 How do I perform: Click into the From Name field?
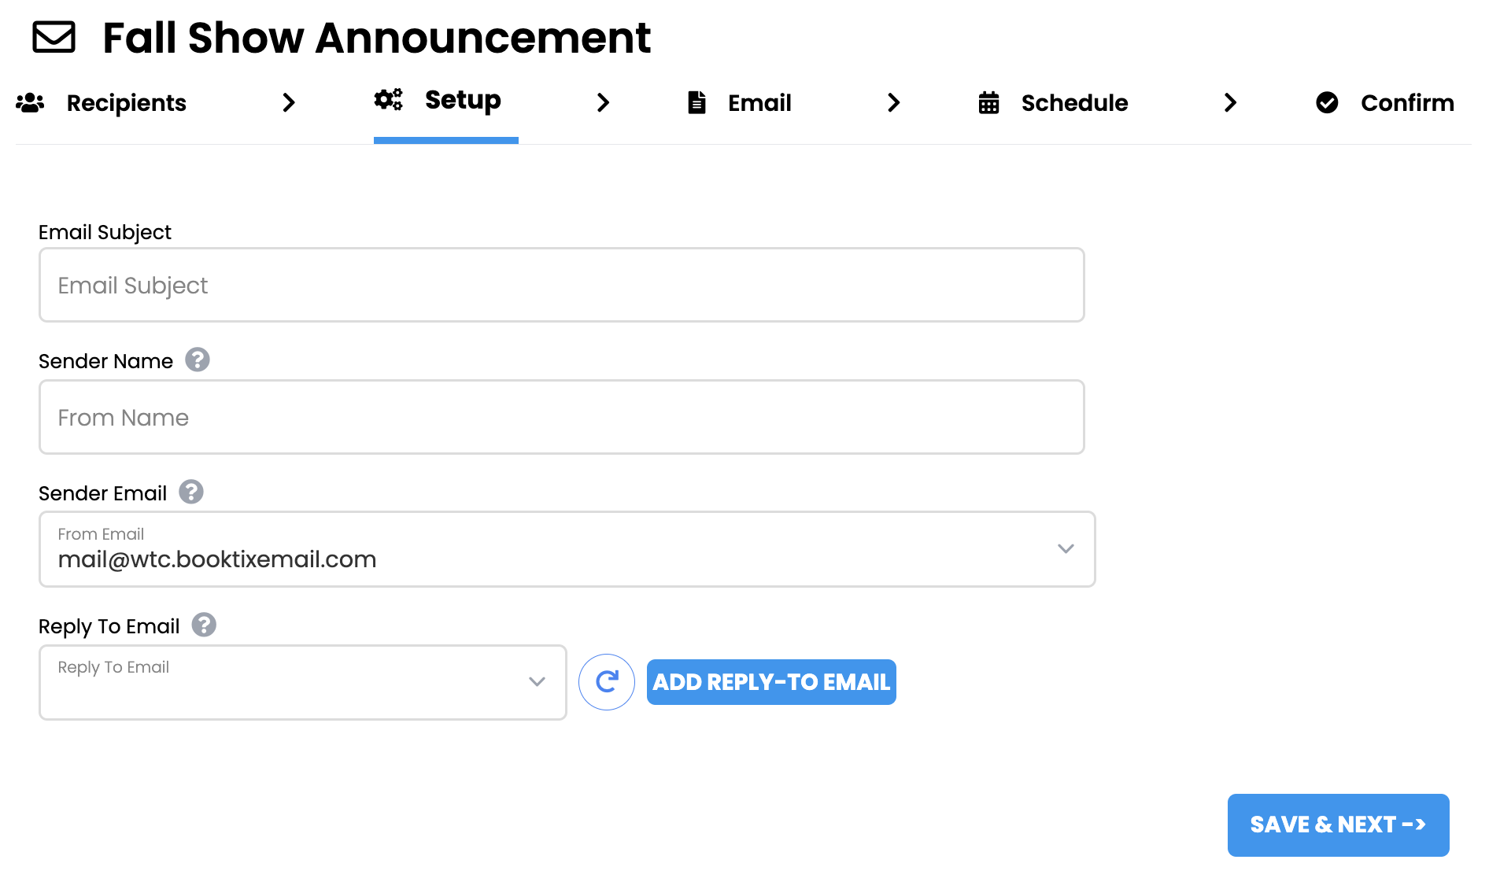(561, 418)
